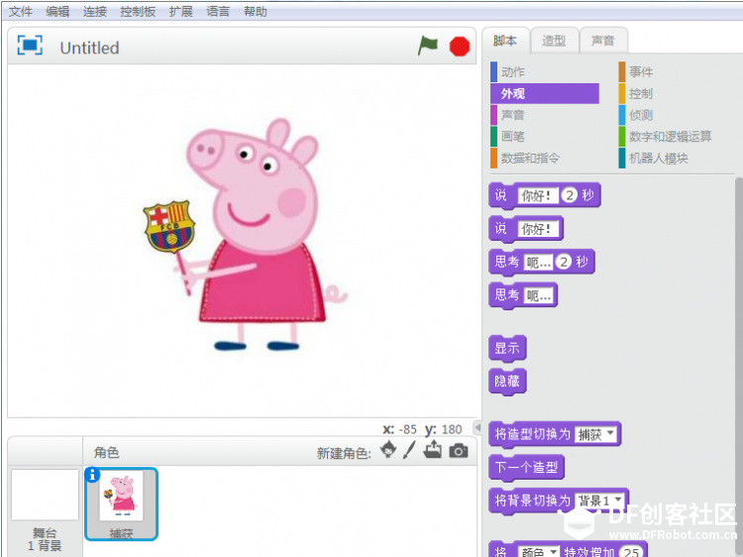Viewport: 743px width, 557px height.
Task: Select the 捕获 sprite thumbnail
Action: point(121,503)
